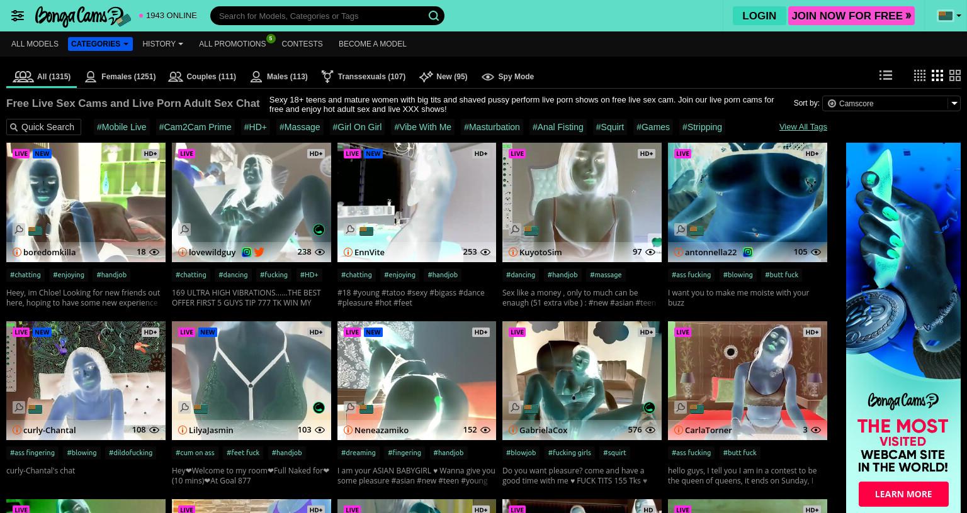967x513 pixels.
Task: Select the #Games tag
Action: (653, 127)
